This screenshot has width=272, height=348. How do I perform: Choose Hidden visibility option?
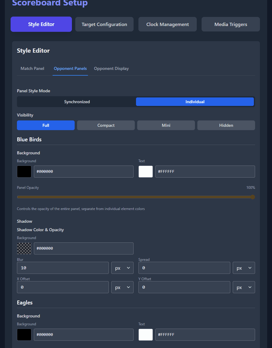226,125
